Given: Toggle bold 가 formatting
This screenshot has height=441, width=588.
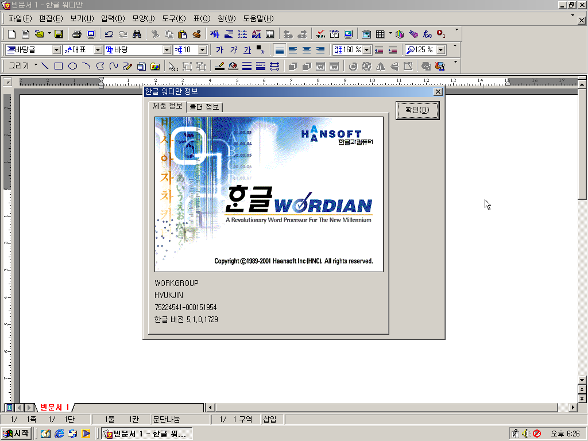Looking at the screenshot, I should [x=219, y=50].
